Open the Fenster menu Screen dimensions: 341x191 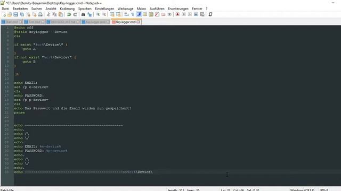[x=197, y=8]
